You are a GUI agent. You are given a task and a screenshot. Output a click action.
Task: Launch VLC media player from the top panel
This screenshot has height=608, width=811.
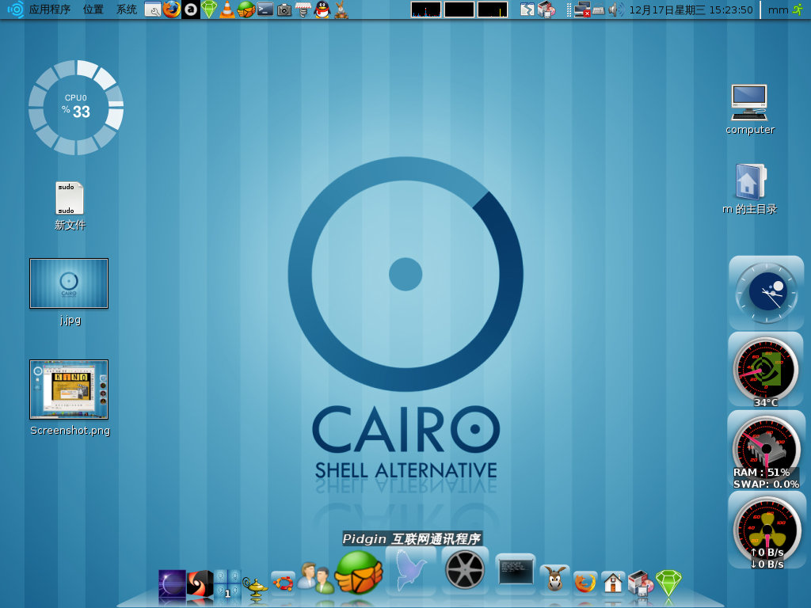point(227,9)
